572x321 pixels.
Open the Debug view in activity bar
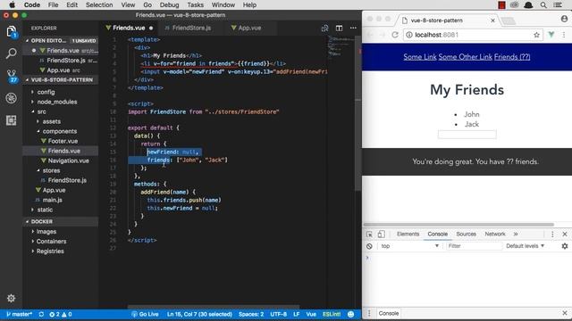click(x=12, y=98)
